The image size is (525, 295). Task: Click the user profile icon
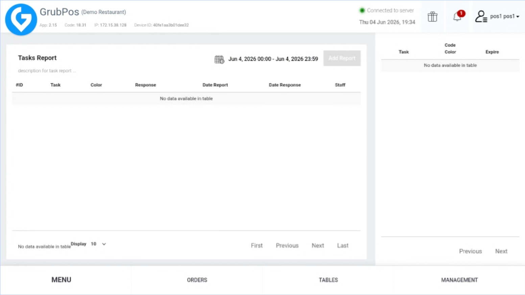point(481,16)
